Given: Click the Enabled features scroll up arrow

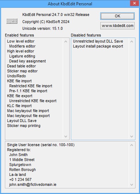Looking at the screenshot, I should pos(66,41).
